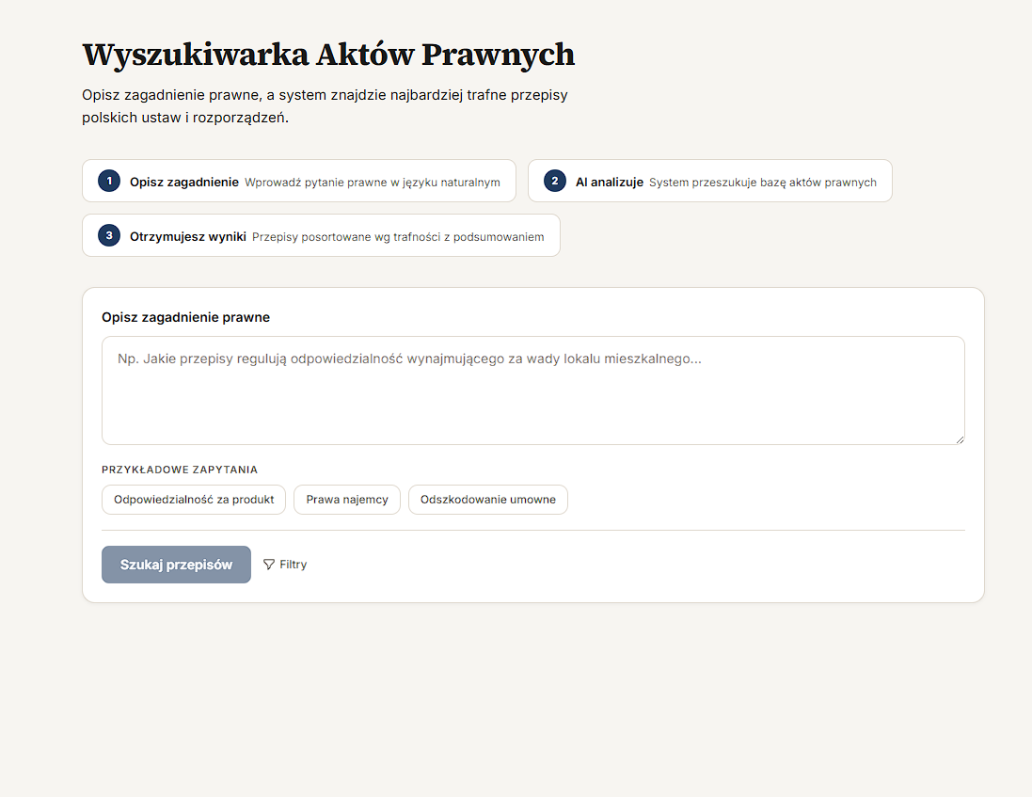Click the funnel icon next to Filtry
The height and width of the screenshot is (797, 1032).
(268, 564)
